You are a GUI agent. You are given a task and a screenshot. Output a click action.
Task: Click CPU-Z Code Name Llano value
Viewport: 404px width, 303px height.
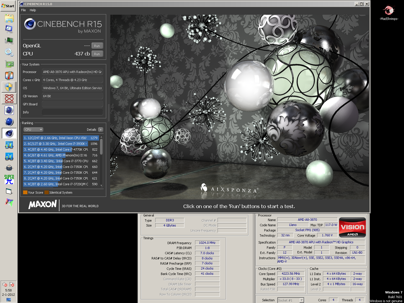click(x=293, y=225)
